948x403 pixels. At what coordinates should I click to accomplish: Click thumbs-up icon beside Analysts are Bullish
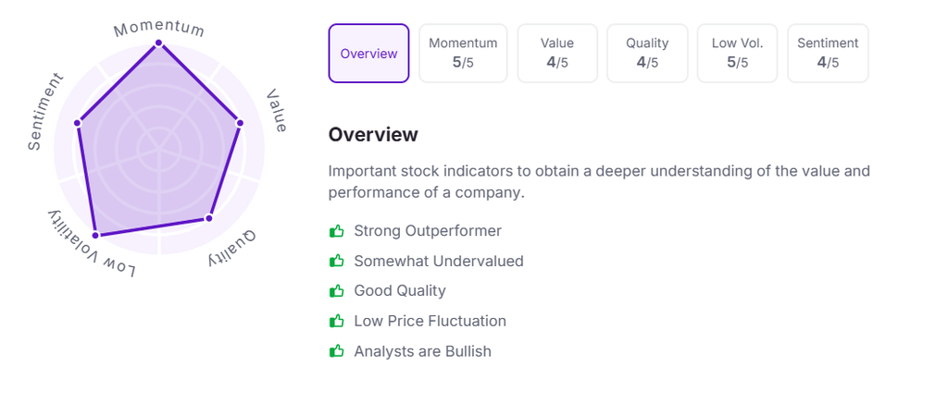[x=337, y=351]
